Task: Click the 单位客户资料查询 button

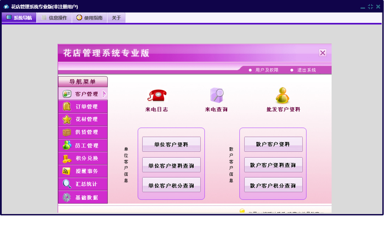Action: [172, 165]
